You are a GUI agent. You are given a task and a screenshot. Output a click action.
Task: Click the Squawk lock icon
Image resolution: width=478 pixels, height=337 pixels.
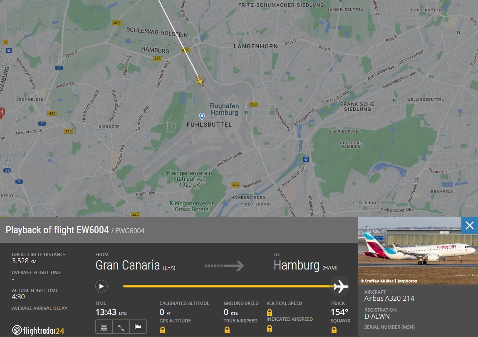[334, 330]
